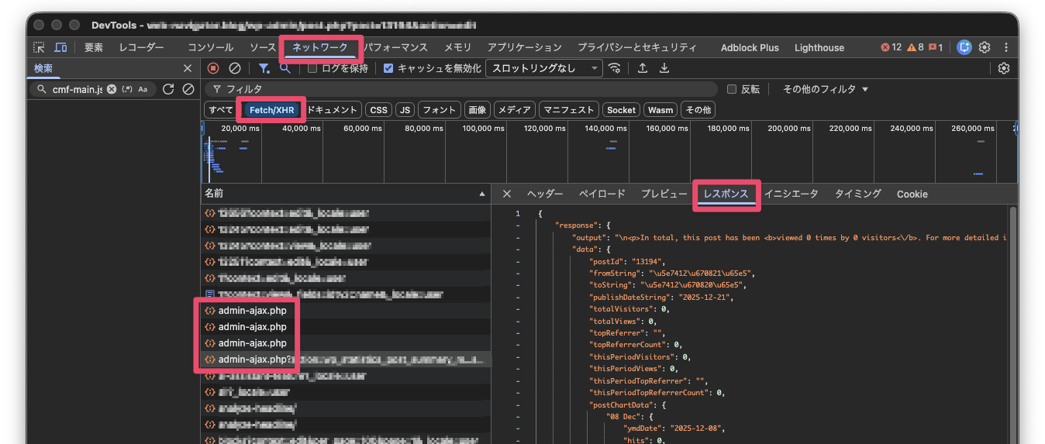
Task: Click the 名前 column sort arrow
Action: (x=482, y=194)
